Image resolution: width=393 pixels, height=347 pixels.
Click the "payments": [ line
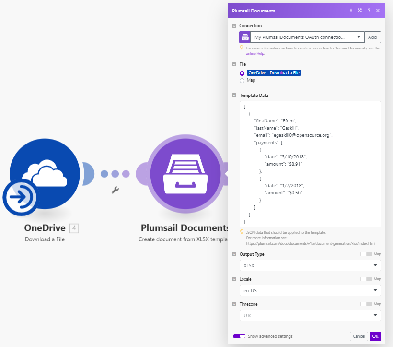(268, 143)
